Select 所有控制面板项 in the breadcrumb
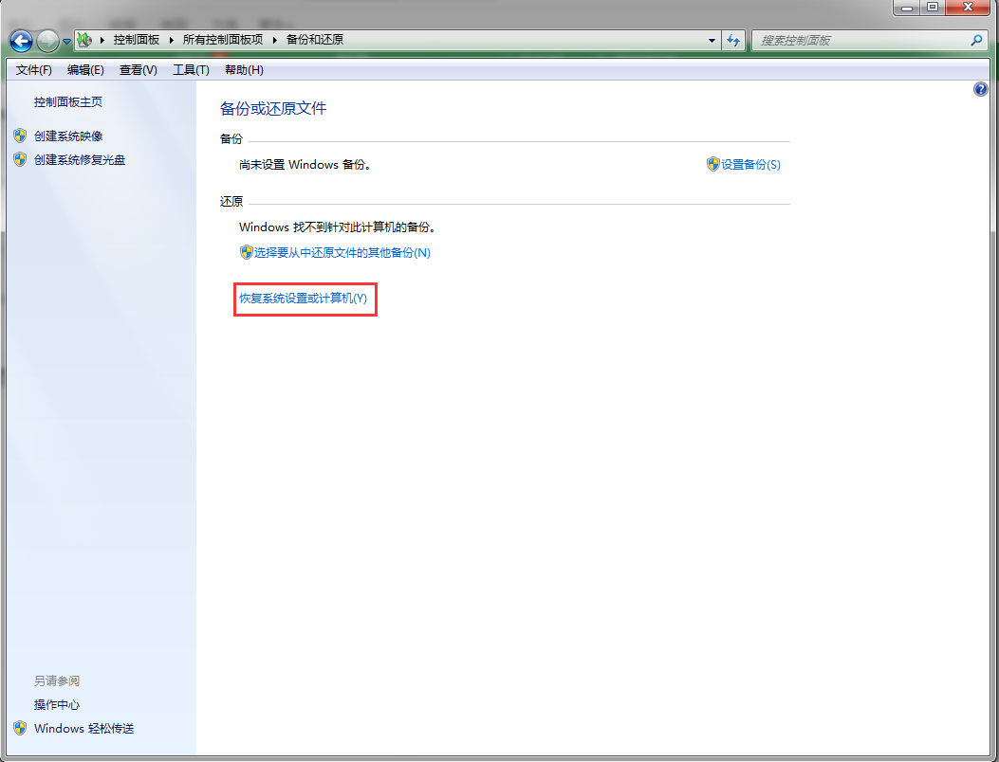 pyautogui.click(x=222, y=40)
